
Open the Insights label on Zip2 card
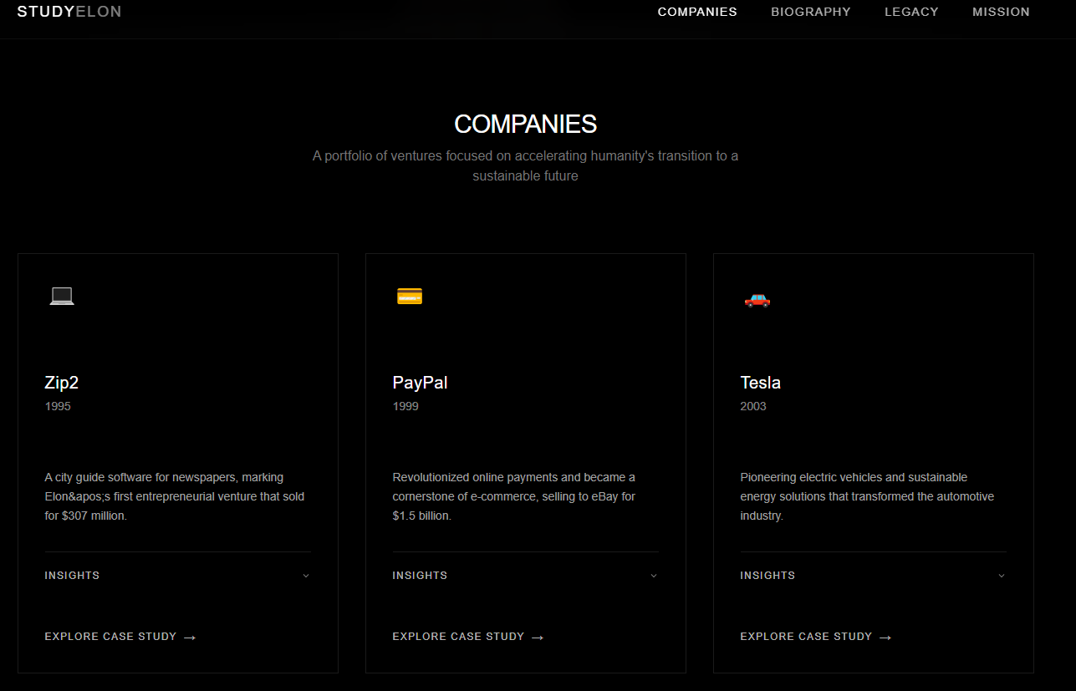point(72,576)
